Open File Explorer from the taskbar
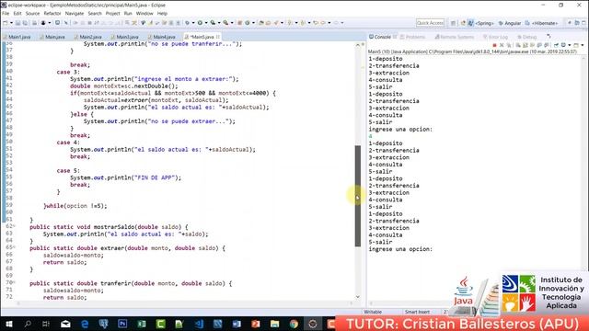Image resolution: width=589 pixels, height=331 pixels. [x=274, y=324]
